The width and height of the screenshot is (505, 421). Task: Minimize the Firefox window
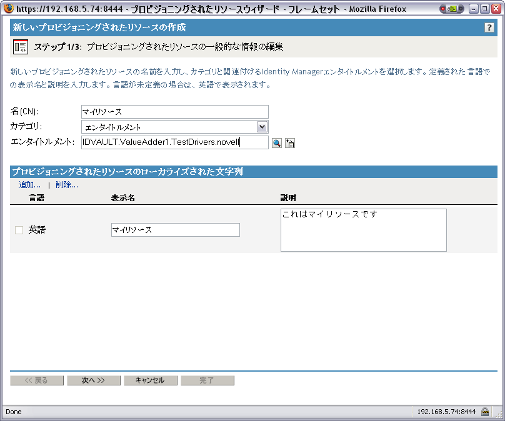coord(473,9)
